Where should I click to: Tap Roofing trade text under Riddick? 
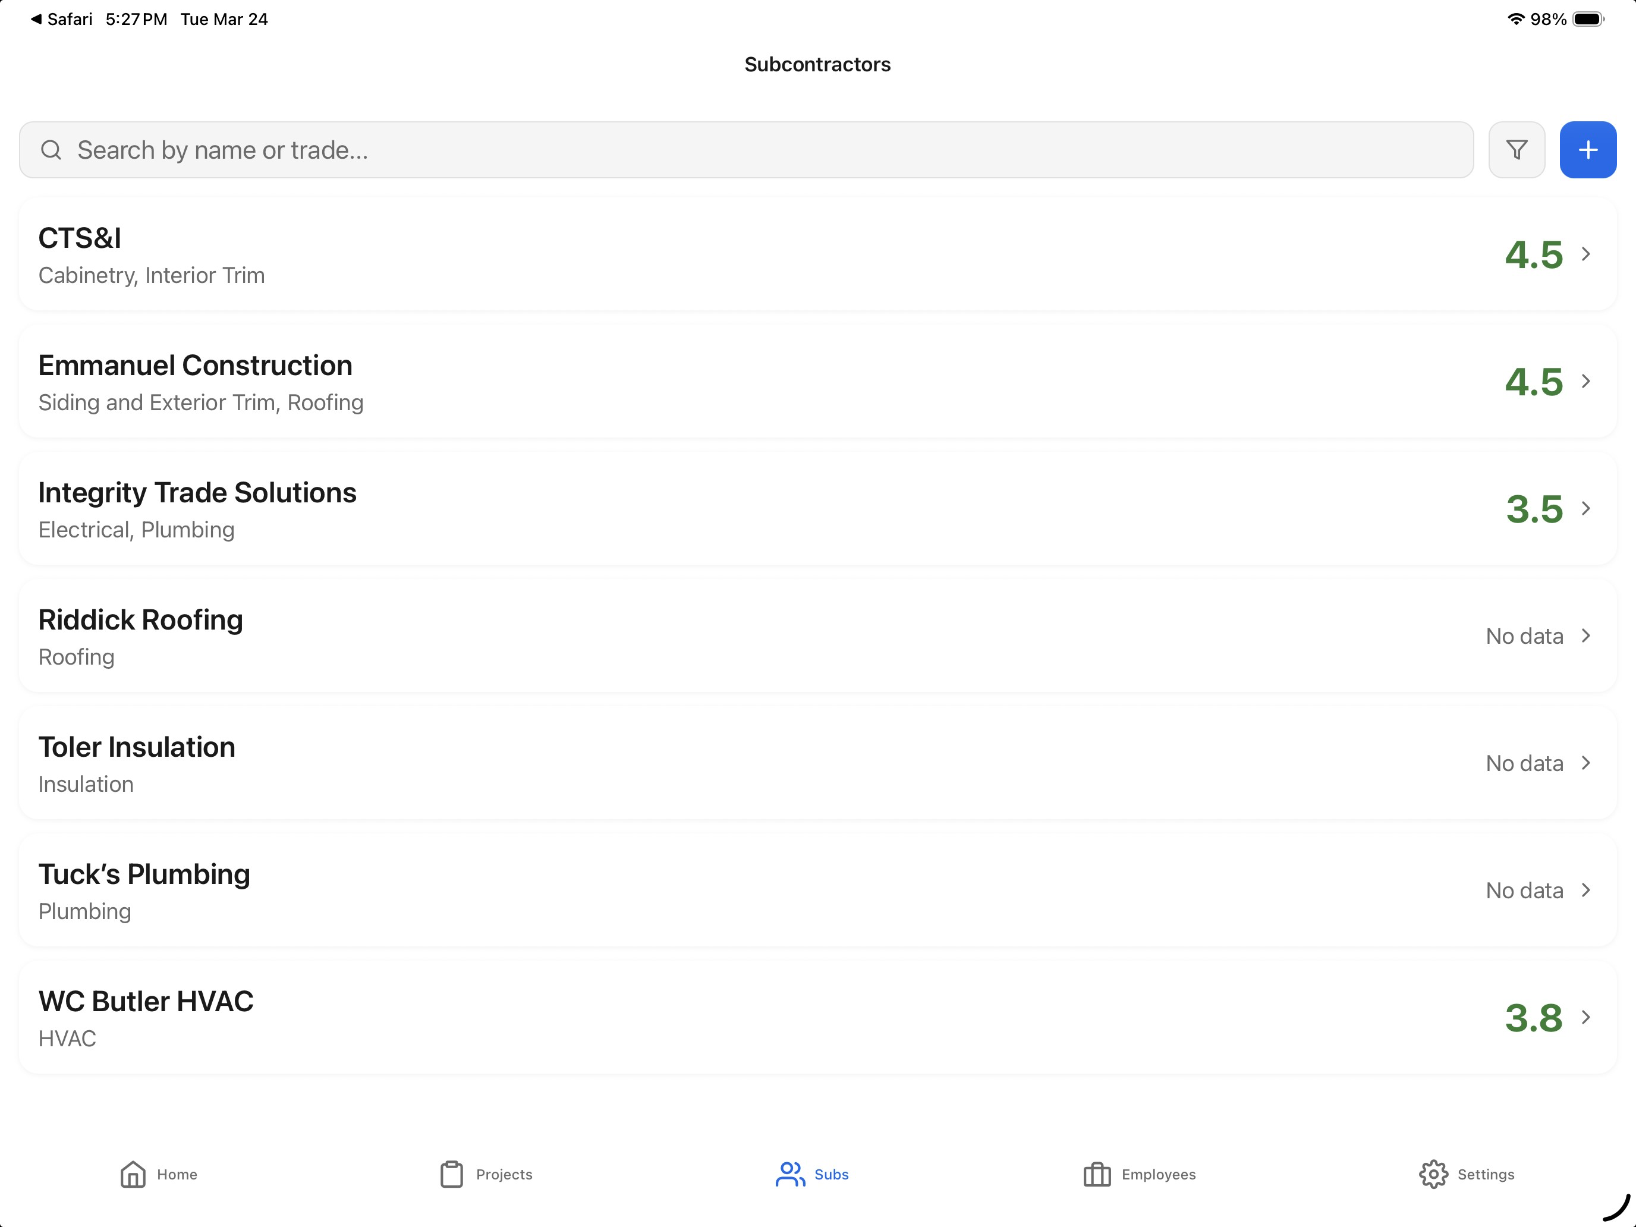(x=76, y=657)
